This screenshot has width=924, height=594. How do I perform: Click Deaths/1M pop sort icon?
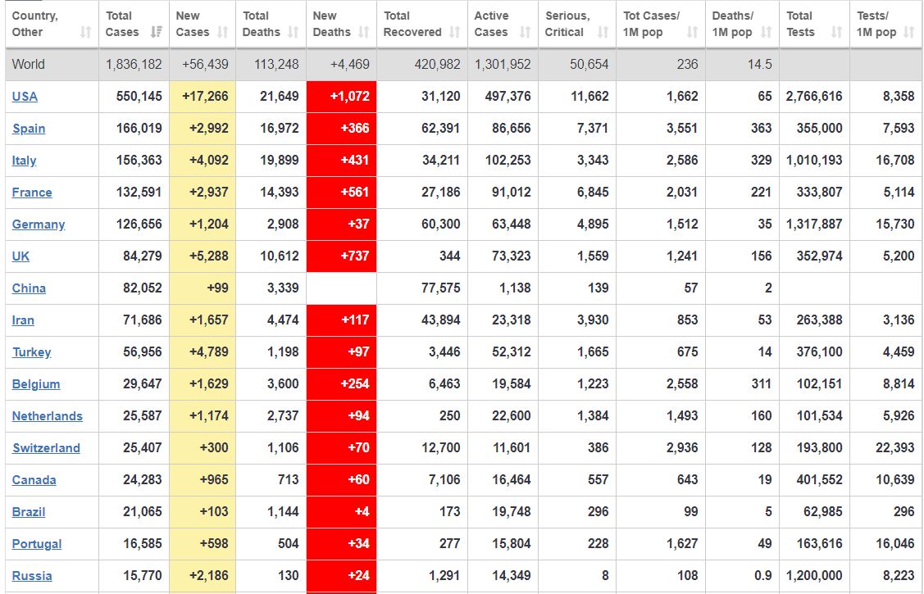click(x=766, y=32)
